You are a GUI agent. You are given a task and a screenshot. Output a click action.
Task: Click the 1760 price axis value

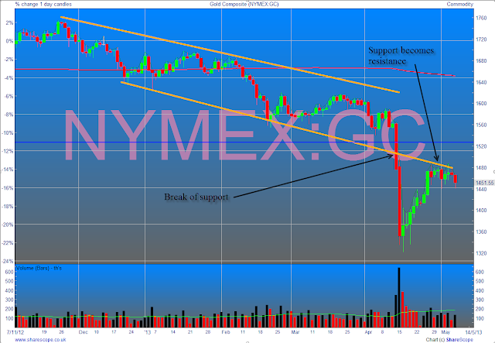coord(481,19)
